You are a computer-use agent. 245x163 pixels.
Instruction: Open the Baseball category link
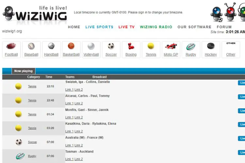pyautogui.click(x=31, y=55)
